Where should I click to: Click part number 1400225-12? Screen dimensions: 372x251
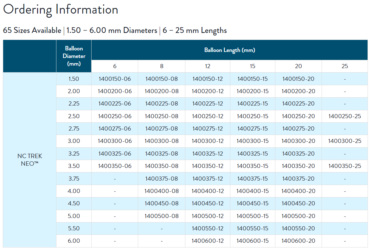pyautogui.click(x=208, y=104)
